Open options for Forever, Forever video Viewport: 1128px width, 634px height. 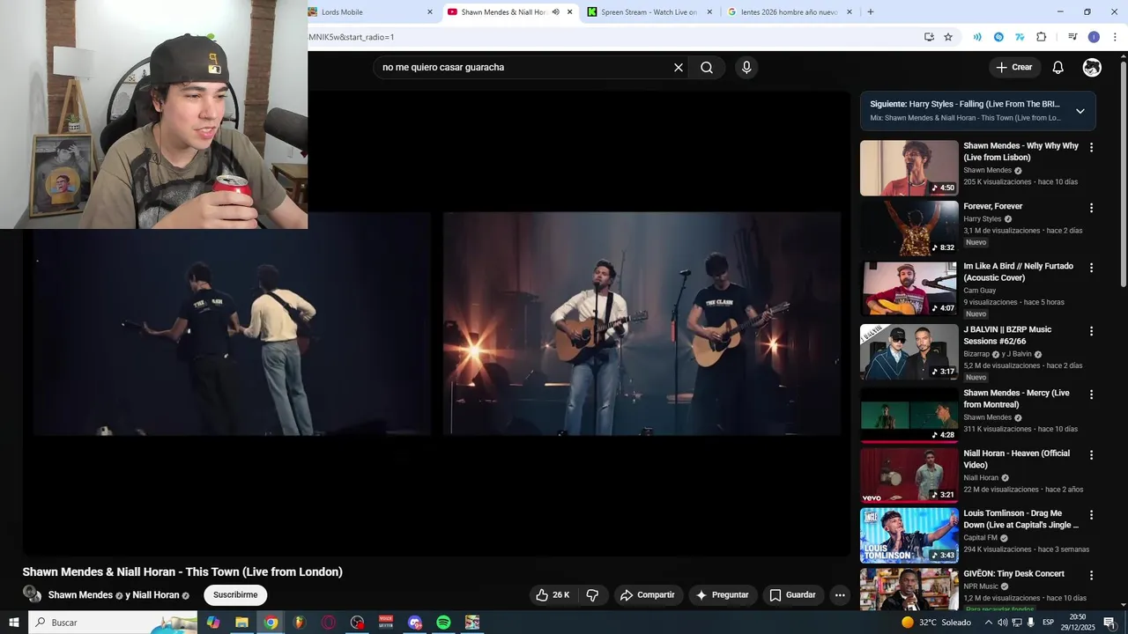tap(1092, 209)
